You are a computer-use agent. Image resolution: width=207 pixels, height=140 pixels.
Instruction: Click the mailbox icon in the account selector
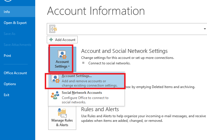pyautogui.click(x=53, y=29)
